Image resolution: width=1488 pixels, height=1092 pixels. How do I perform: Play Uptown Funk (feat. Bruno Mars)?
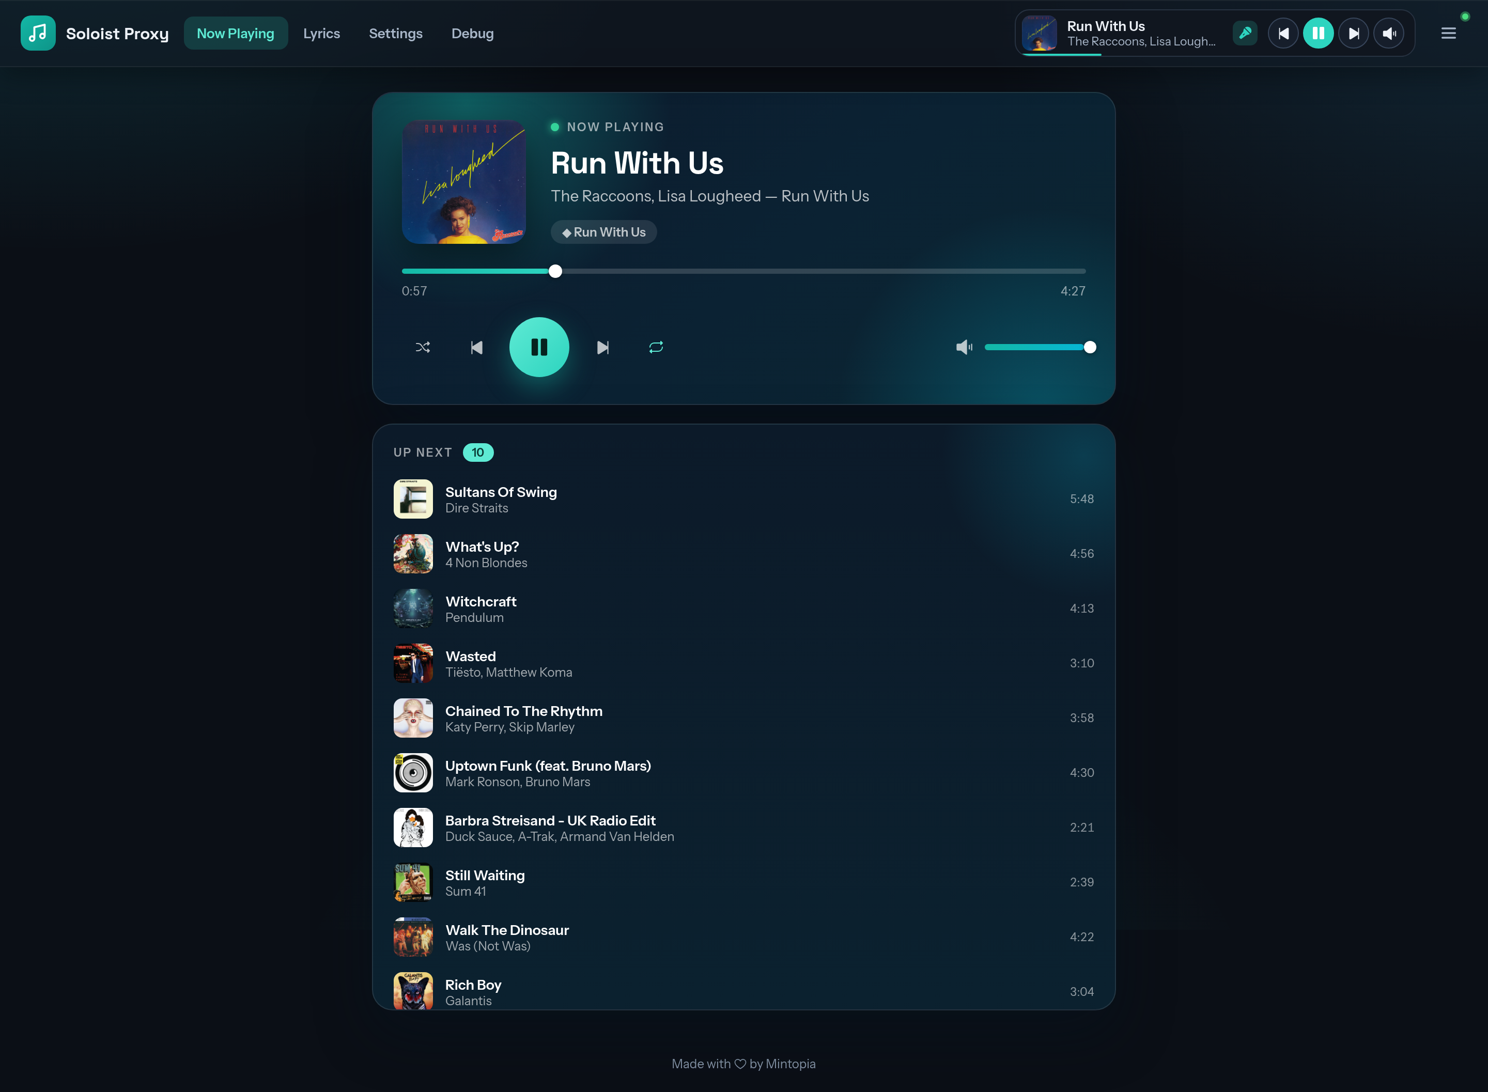pyautogui.click(x=743, y=773)
